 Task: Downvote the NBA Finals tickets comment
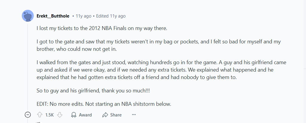[60, 115]
